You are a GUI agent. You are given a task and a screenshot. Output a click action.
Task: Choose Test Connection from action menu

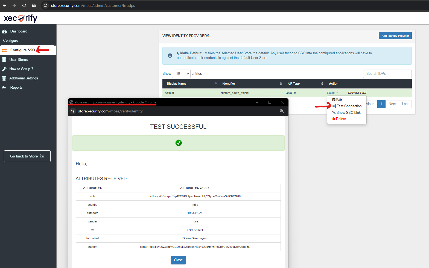tap(347, 106)
